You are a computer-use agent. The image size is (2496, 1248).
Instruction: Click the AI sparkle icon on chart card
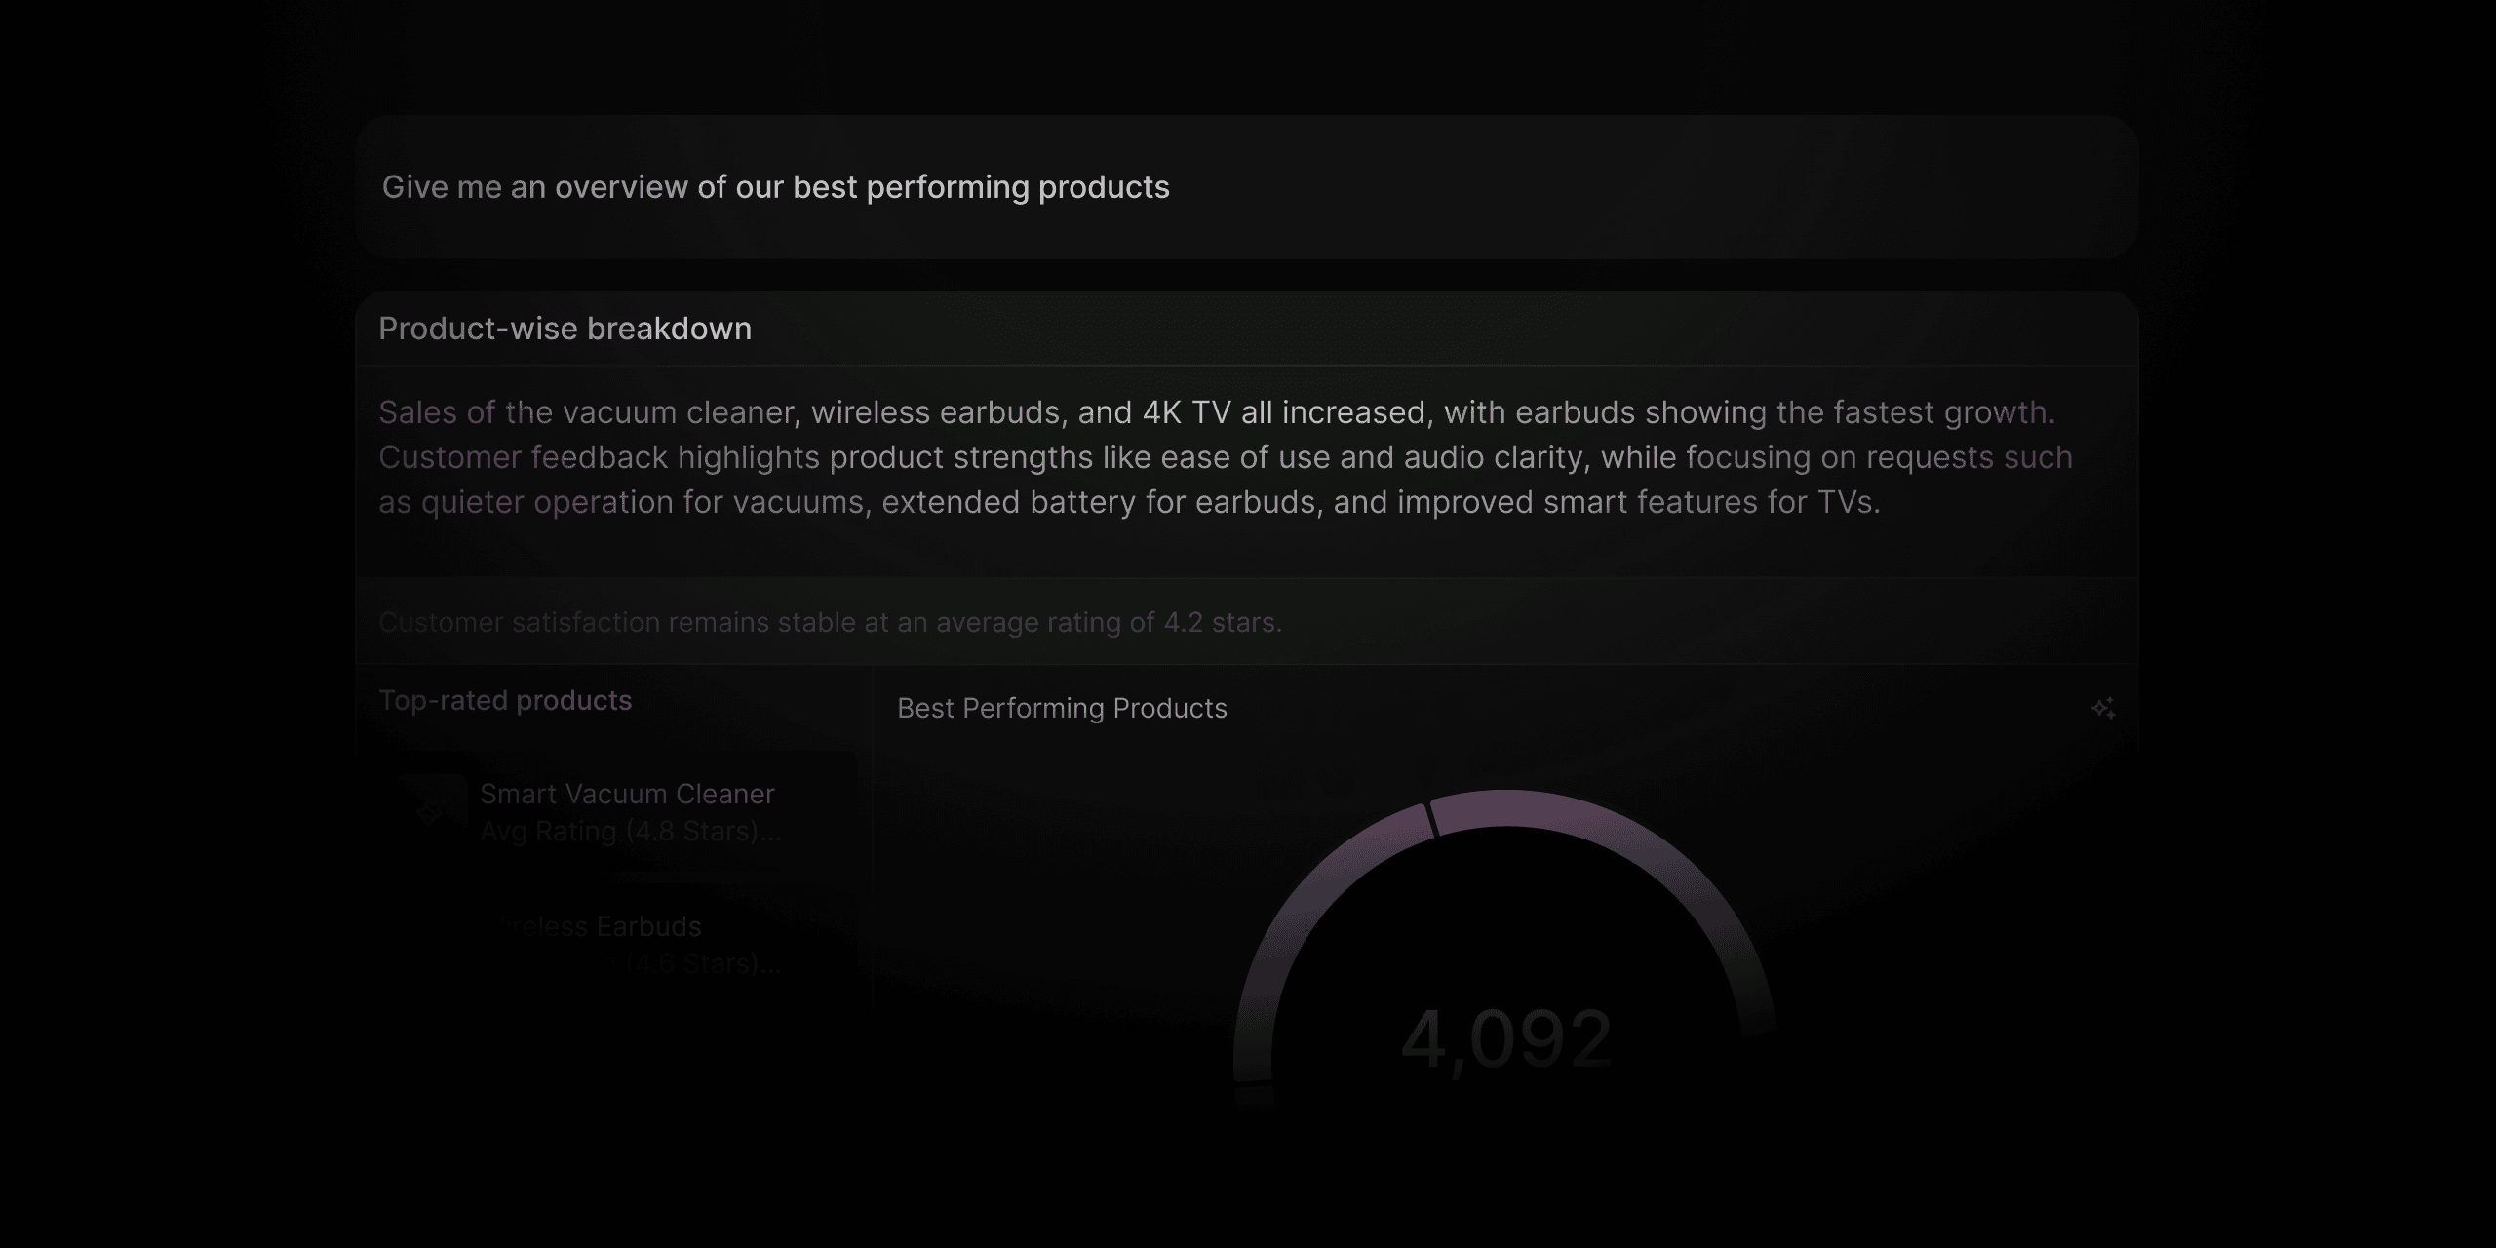tap(2103, 708)
